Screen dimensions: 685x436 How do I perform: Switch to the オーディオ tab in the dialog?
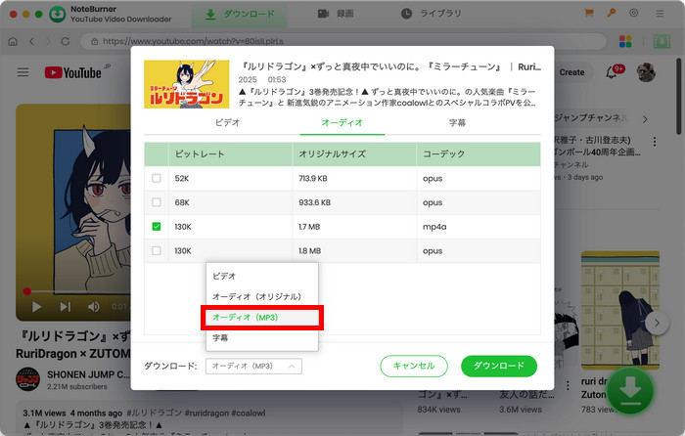tap(342, 122)
